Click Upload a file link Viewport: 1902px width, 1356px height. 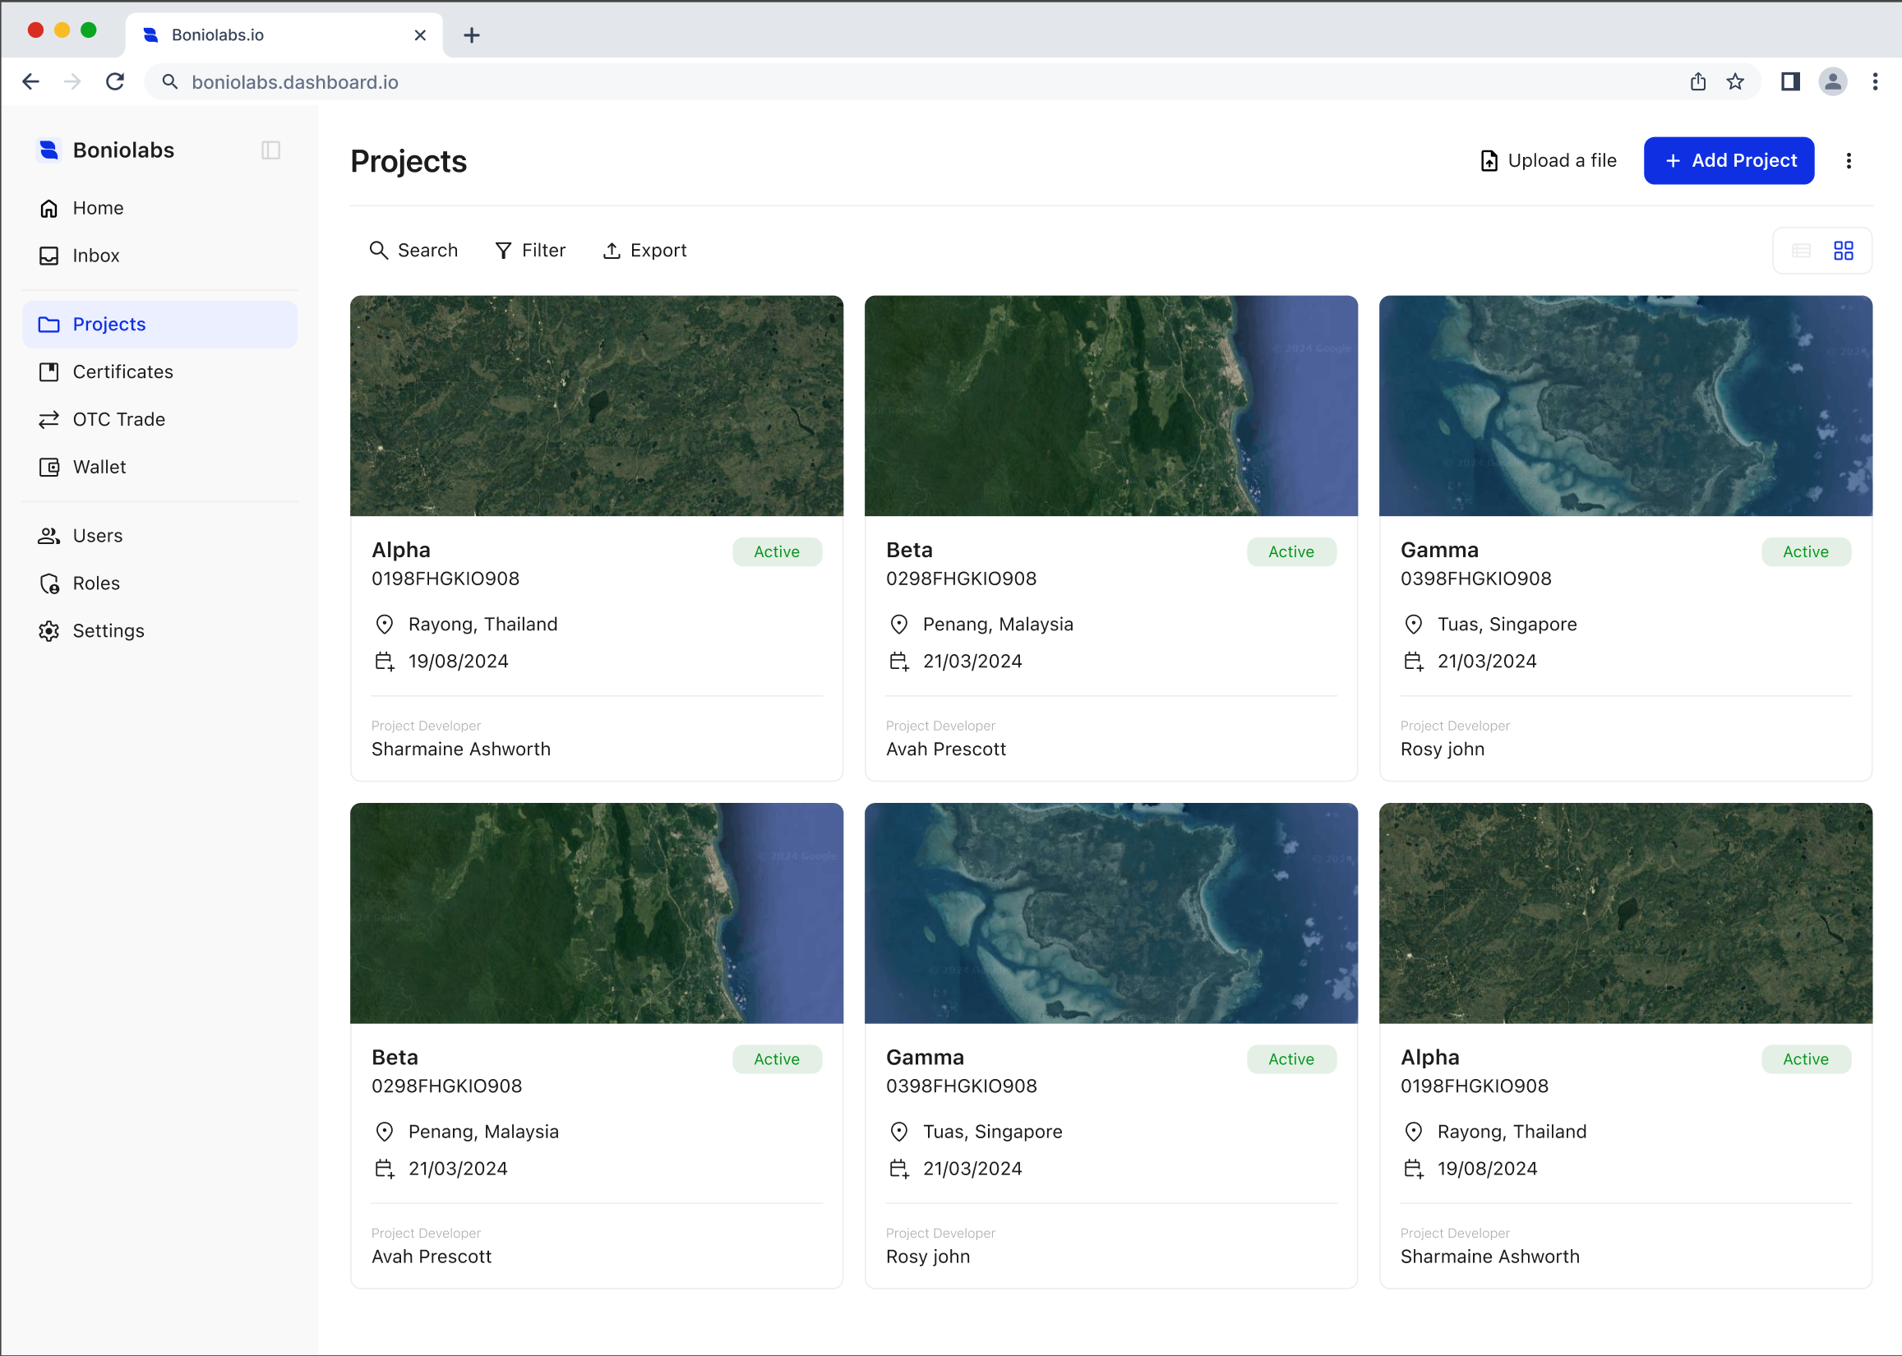click(1549, 160)
